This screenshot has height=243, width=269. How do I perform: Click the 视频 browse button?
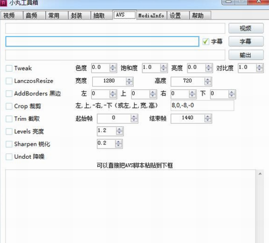pos(246,28)
